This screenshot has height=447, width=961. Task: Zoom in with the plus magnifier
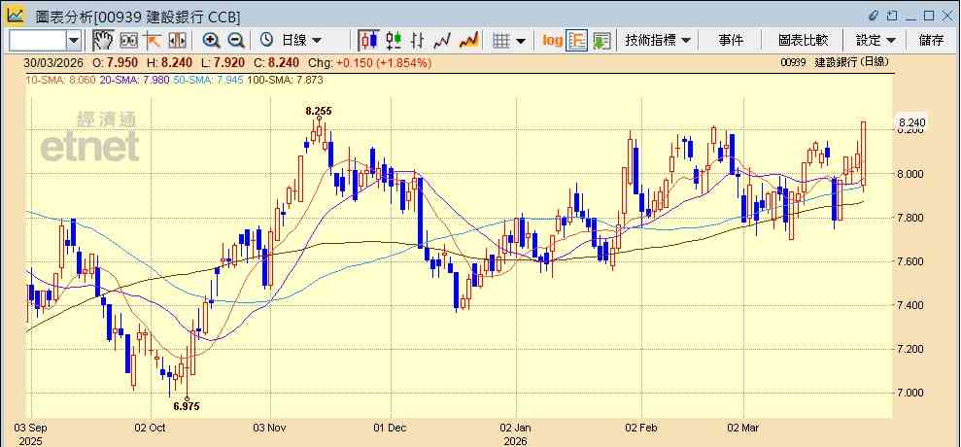[212, 41]
